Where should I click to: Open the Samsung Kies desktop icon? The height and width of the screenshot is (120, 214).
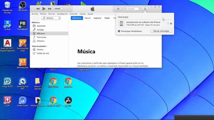click(22, 64)
